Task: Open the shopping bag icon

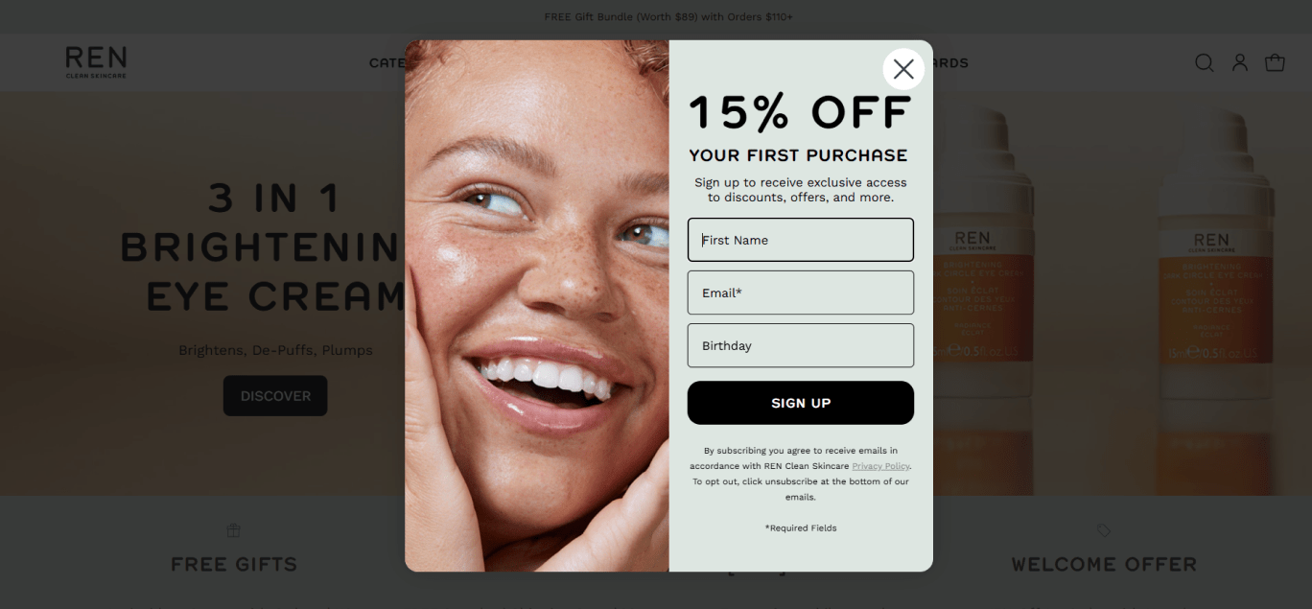Action: pos(1275,62)
